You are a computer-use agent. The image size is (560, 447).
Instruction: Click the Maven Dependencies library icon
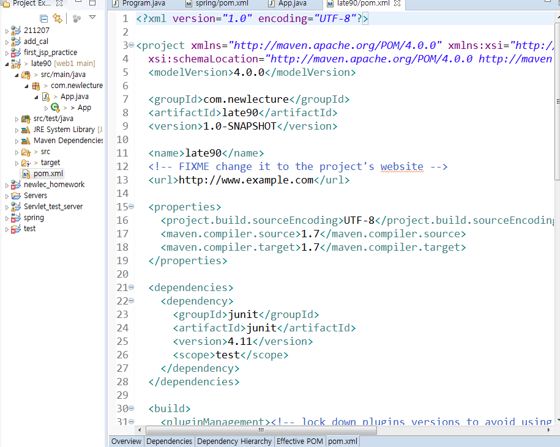tap(26, 141)
